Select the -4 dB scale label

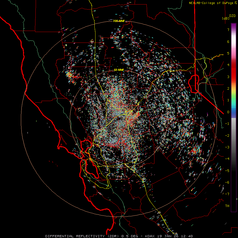pyautogui.click(x=227, y=159)
